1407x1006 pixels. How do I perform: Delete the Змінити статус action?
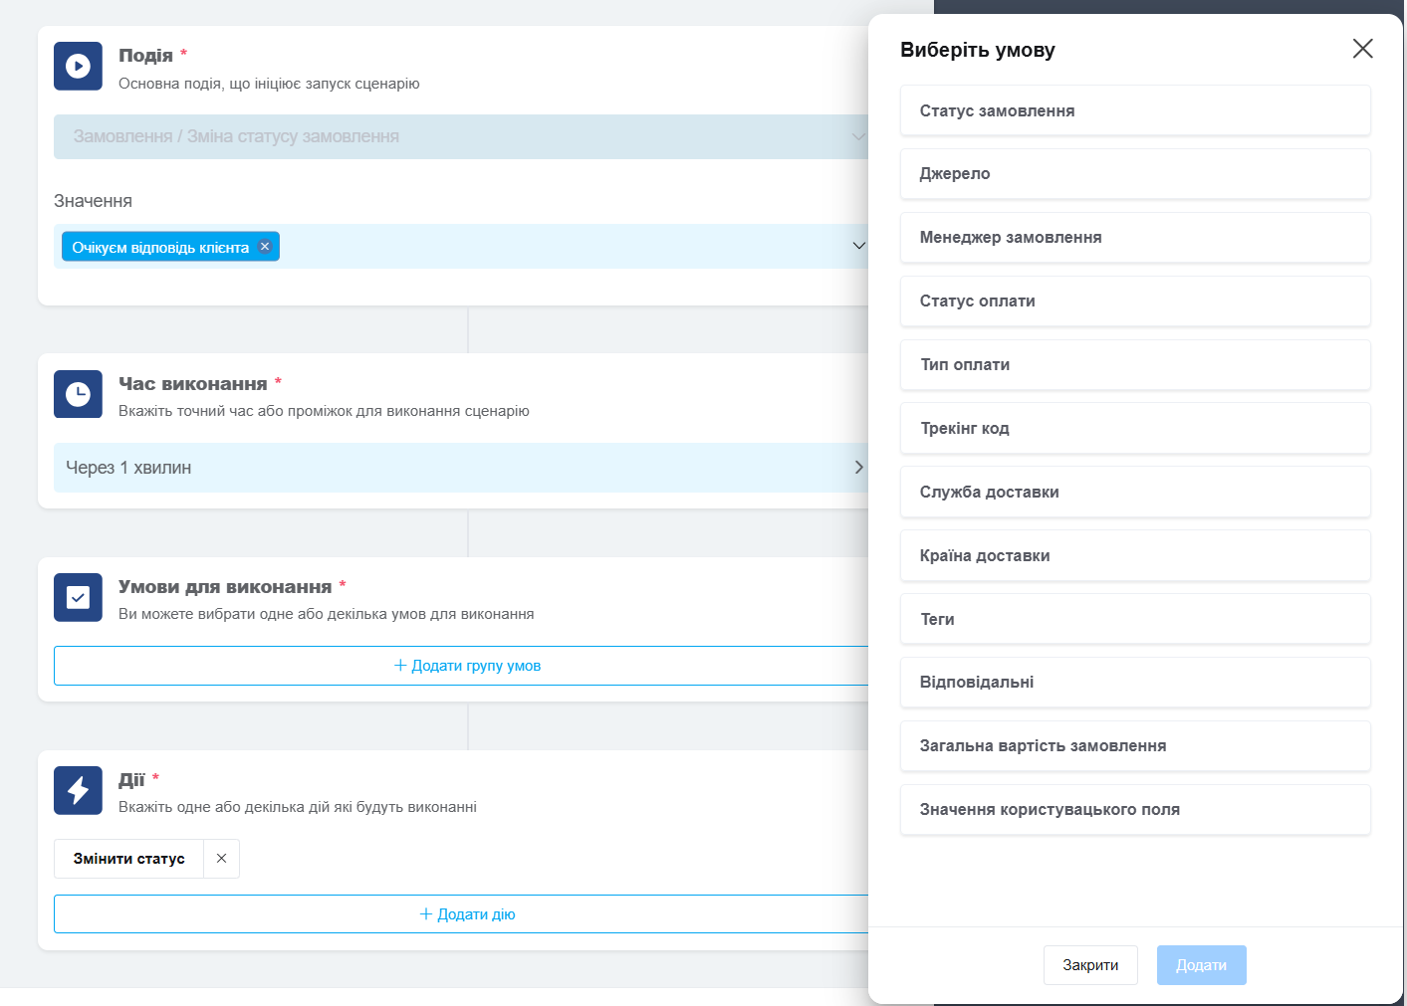[221, 859]
